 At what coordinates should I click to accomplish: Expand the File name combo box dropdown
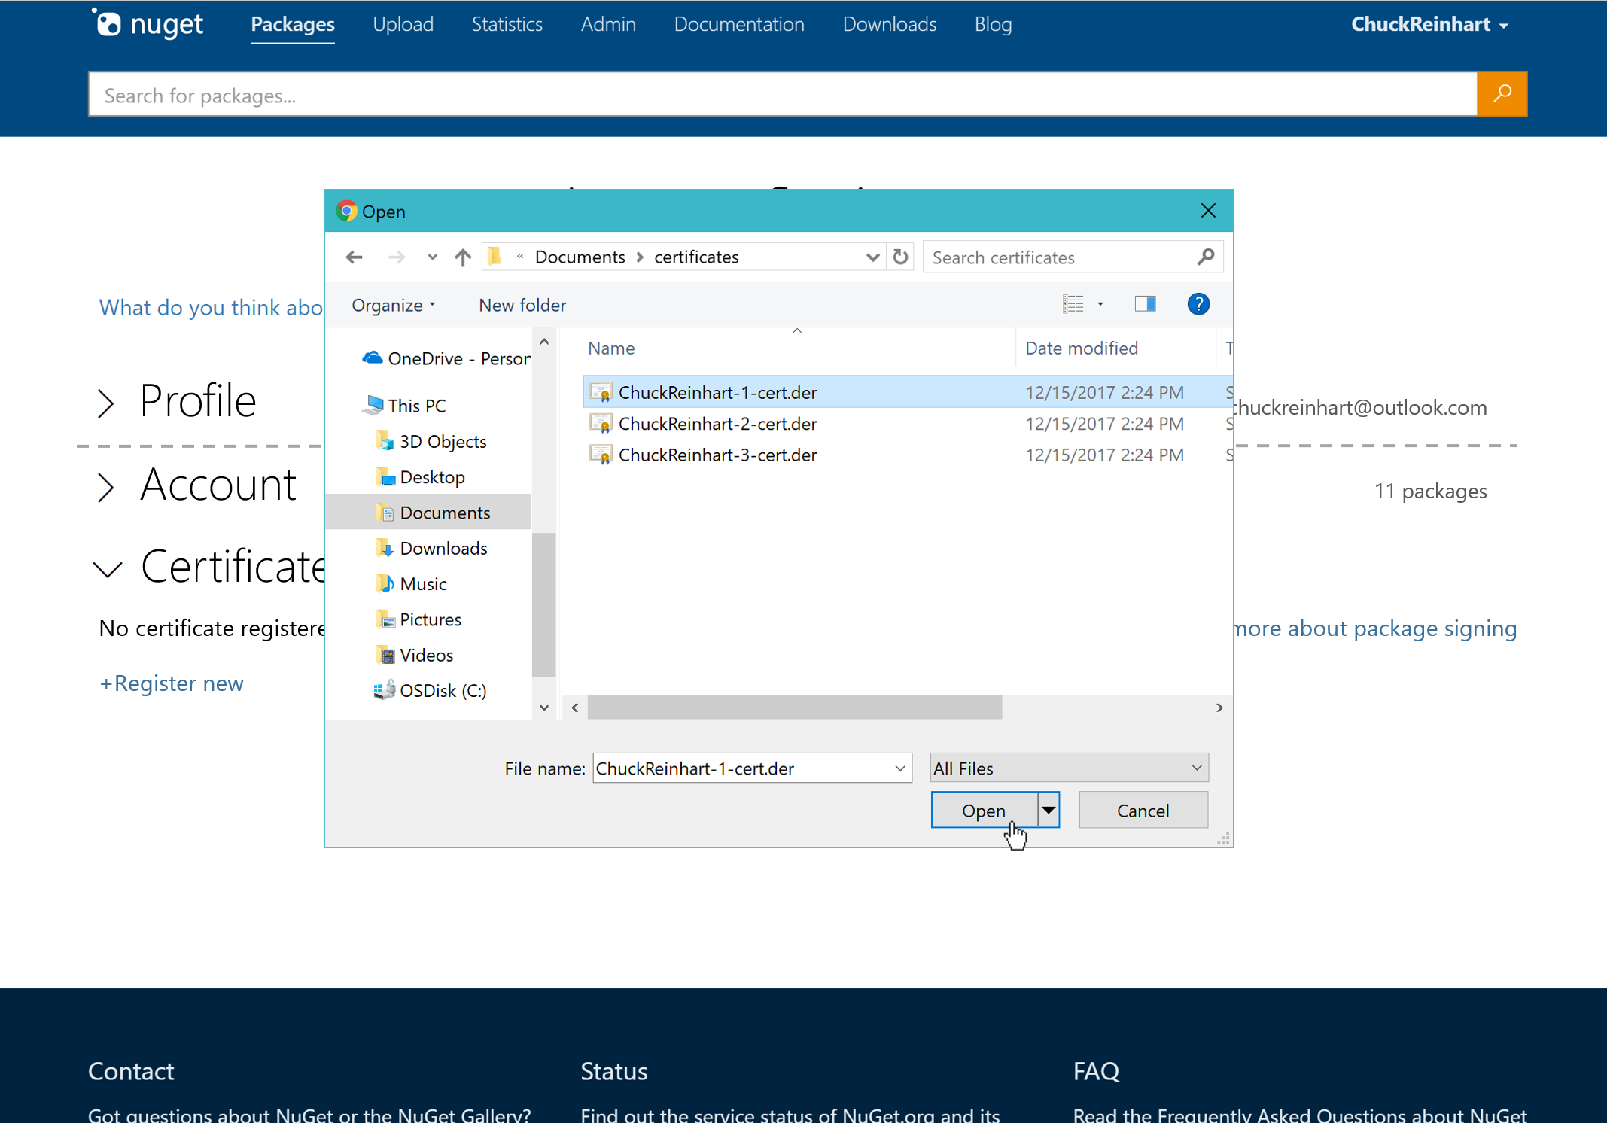click(x=899, y=768)
